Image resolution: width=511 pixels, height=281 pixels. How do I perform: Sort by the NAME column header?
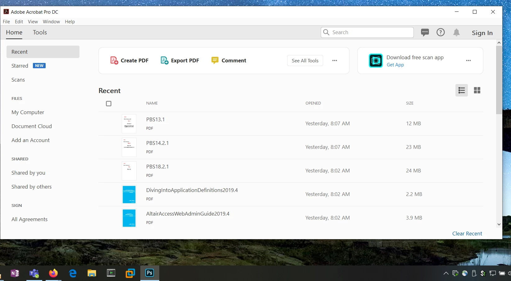152,103
